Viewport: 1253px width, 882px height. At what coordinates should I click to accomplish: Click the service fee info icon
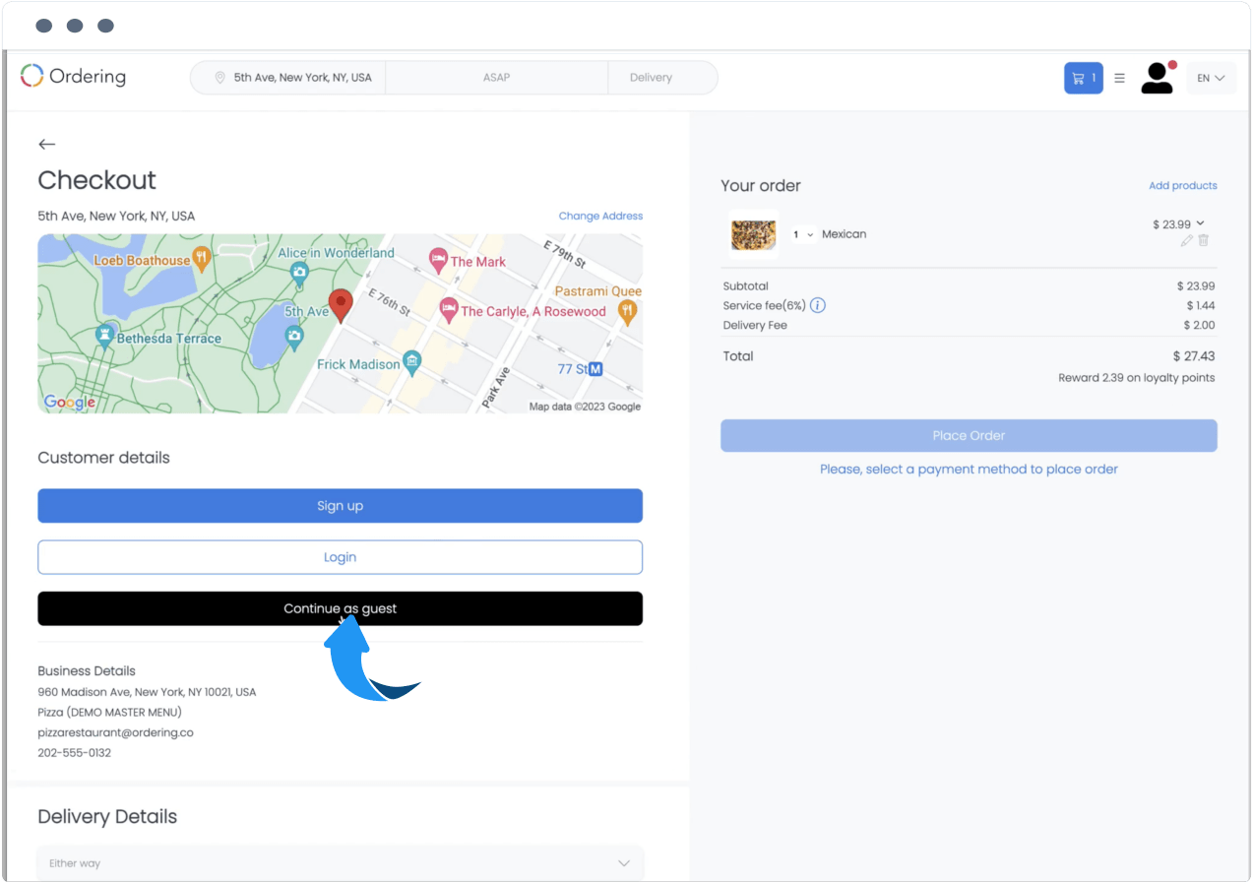(817, 305)
